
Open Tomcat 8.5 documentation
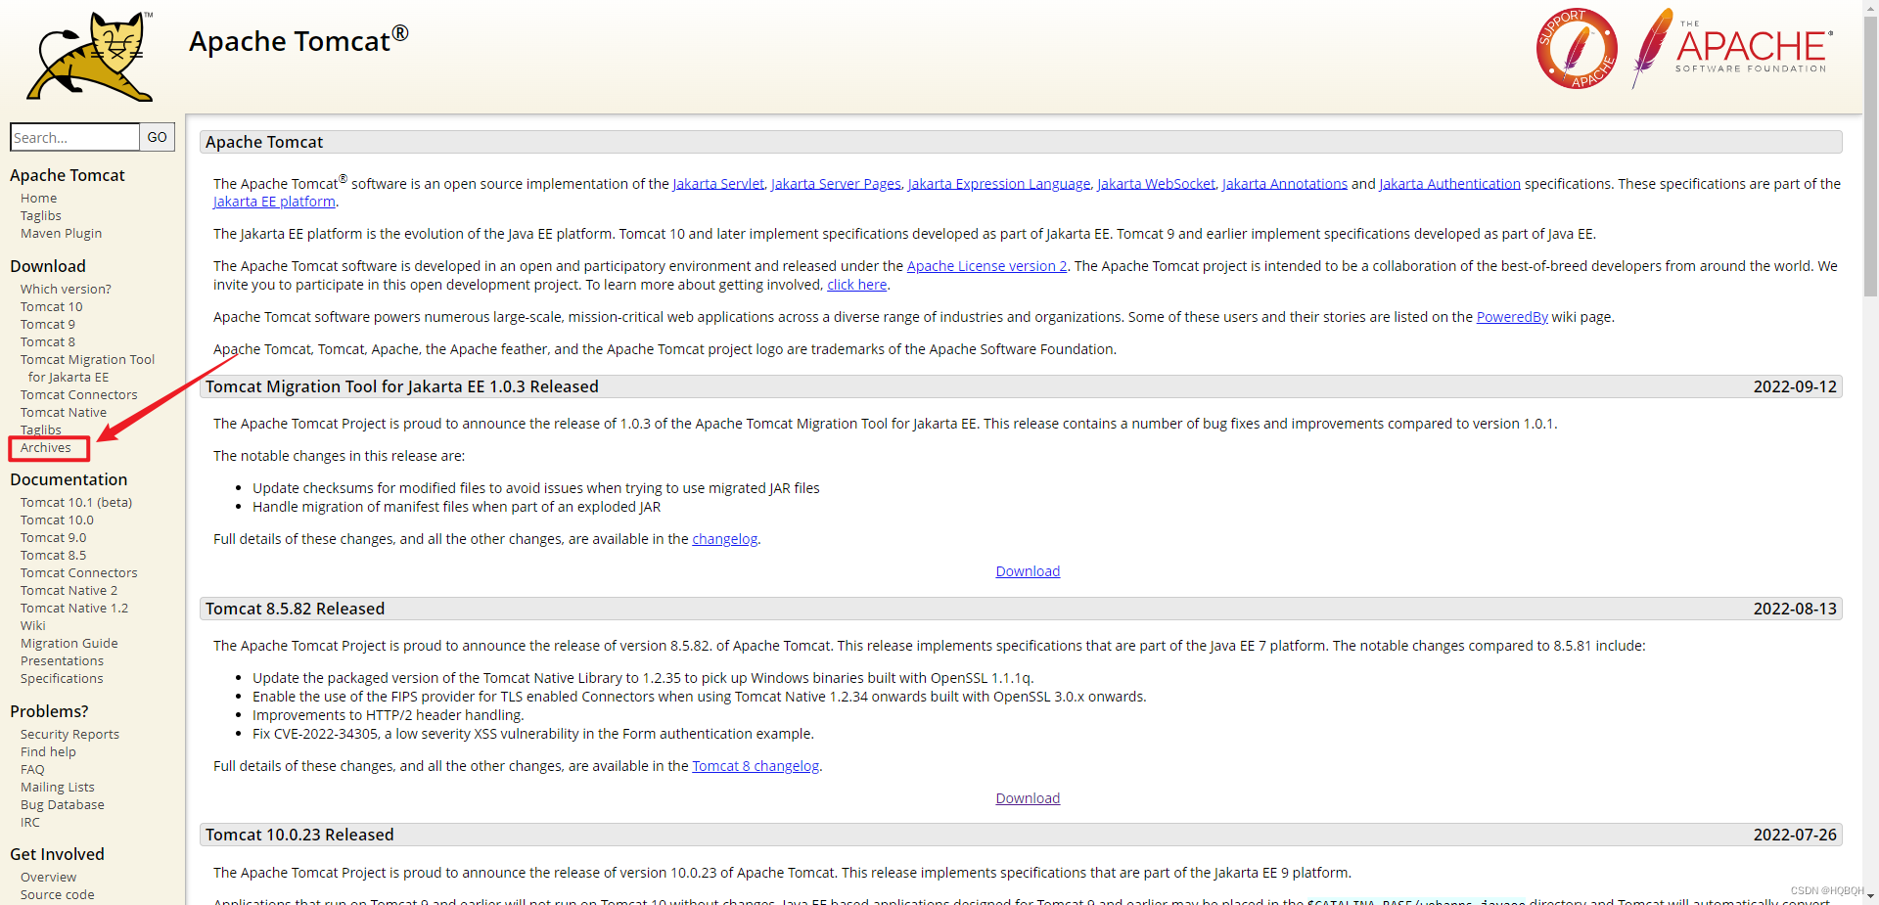tap(54, 555)
